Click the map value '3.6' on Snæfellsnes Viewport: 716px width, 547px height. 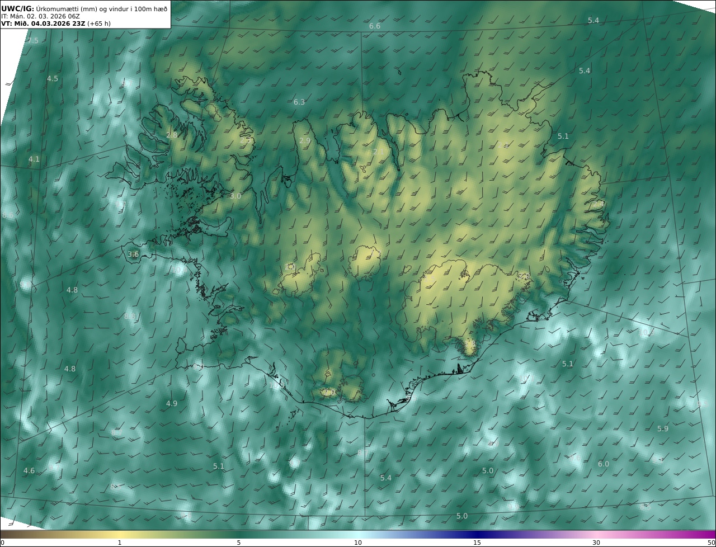click(133, 254)
